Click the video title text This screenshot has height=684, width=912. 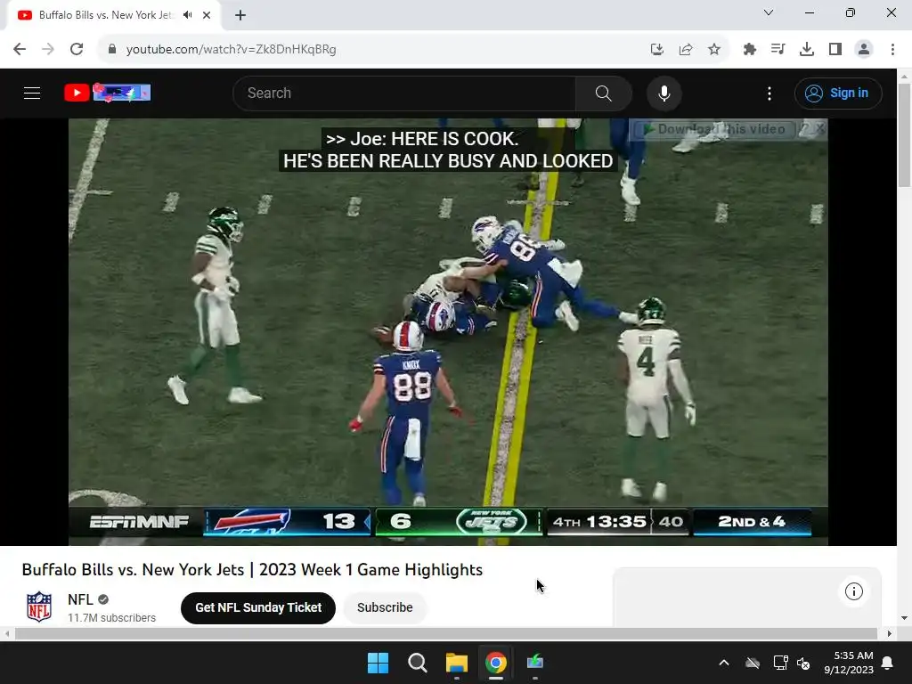click(252, 569)
